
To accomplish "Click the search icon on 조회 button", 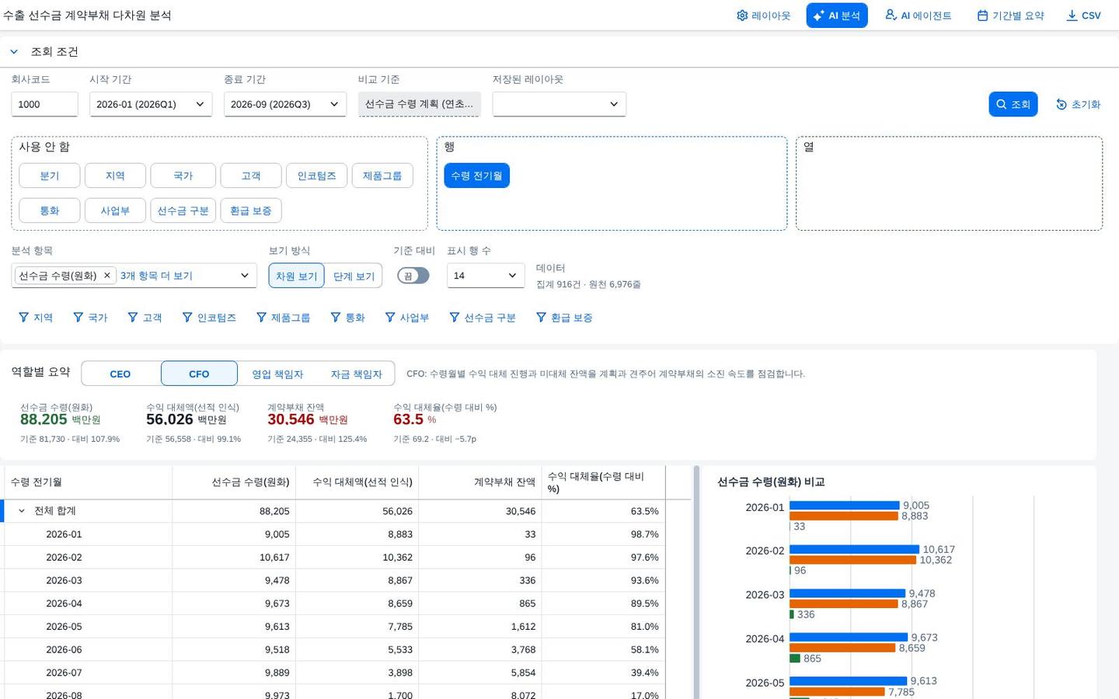I will click(1002, 104).
